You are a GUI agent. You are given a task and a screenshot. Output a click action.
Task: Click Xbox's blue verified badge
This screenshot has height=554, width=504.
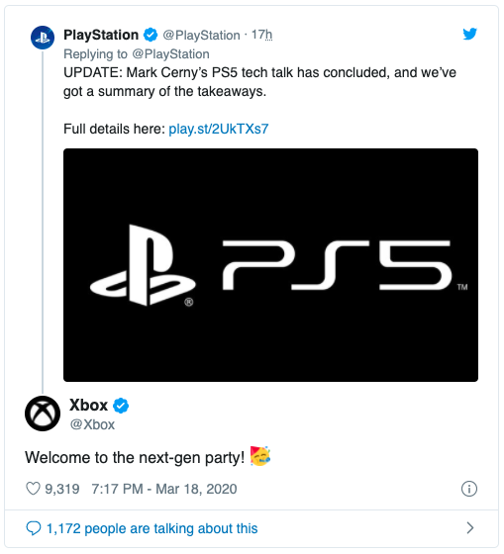point(121,406)
